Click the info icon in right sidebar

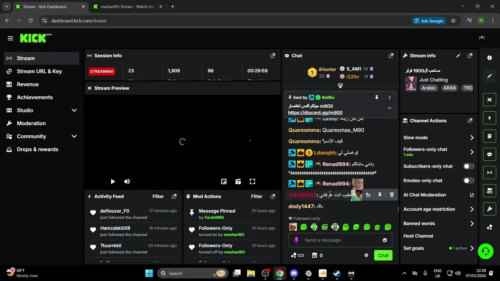pyautogui.click(x=489, y=58)
